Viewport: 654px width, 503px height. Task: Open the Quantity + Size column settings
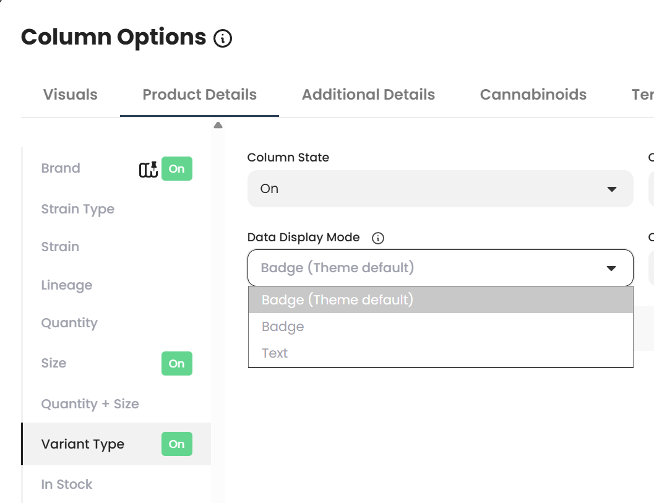(90, 404)
